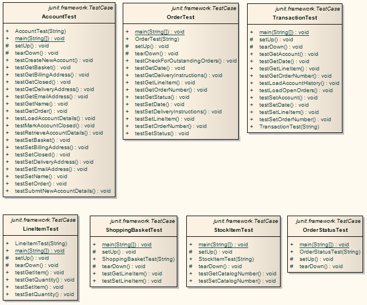The image size is (367, 305).
Task: Click testRetrieveAccountDetails() in AccountTest
Action: tap(59, 133)
